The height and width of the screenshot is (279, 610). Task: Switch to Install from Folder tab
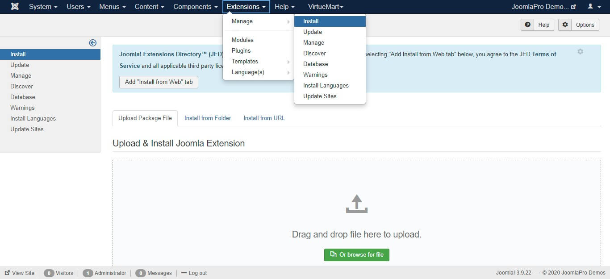(208, 118)
